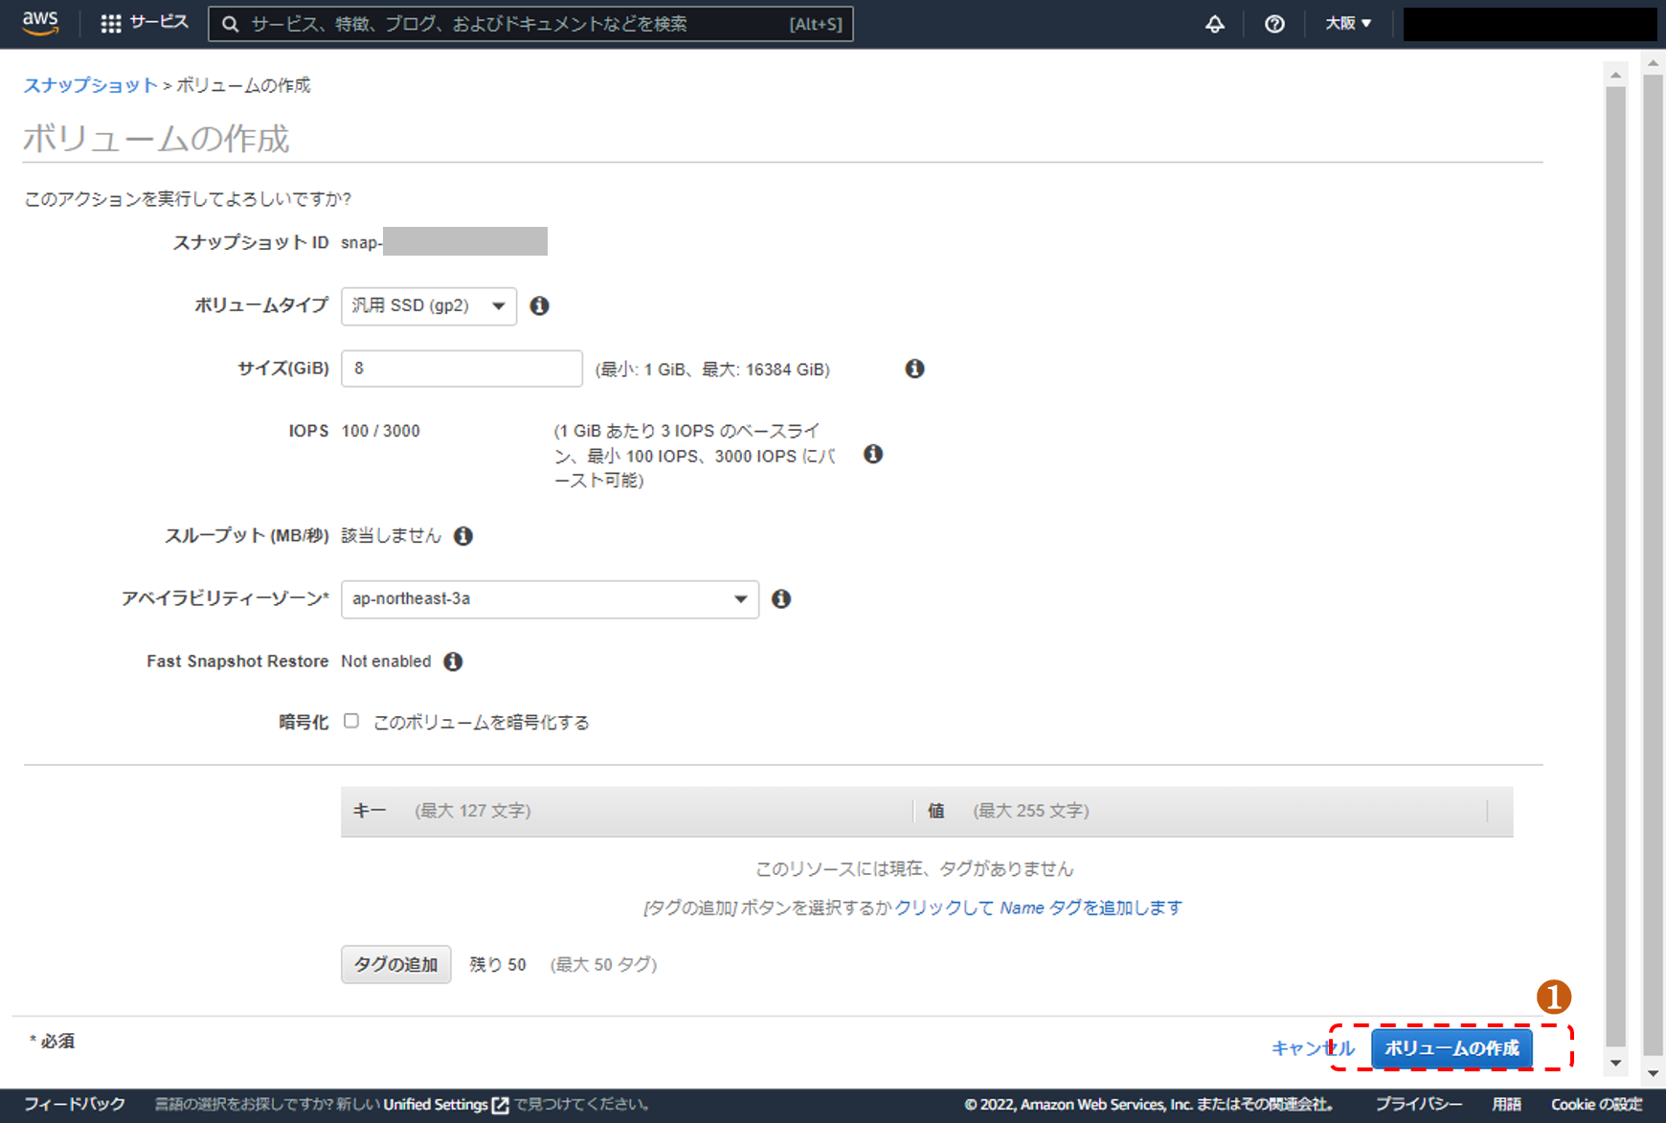Show info for availability zone field
The width and height of the screenshot is (1666, 1123).
[x=781, y=598]
